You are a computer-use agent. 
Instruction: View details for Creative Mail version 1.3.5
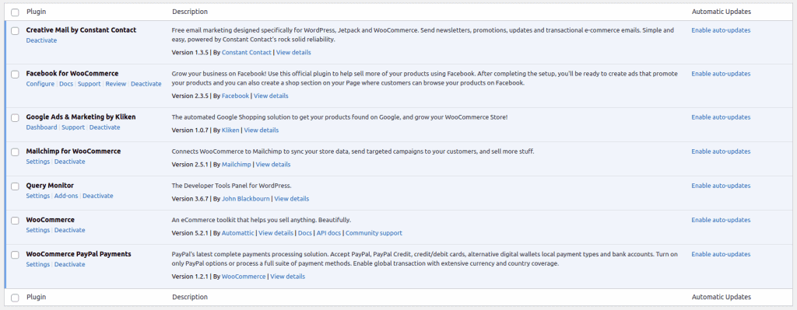293,53
